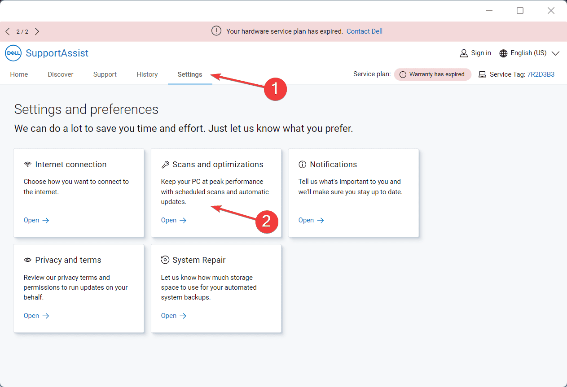Click the Scans and optimizations card title
The image size is (567, 387).
click(x=218, y=165)
